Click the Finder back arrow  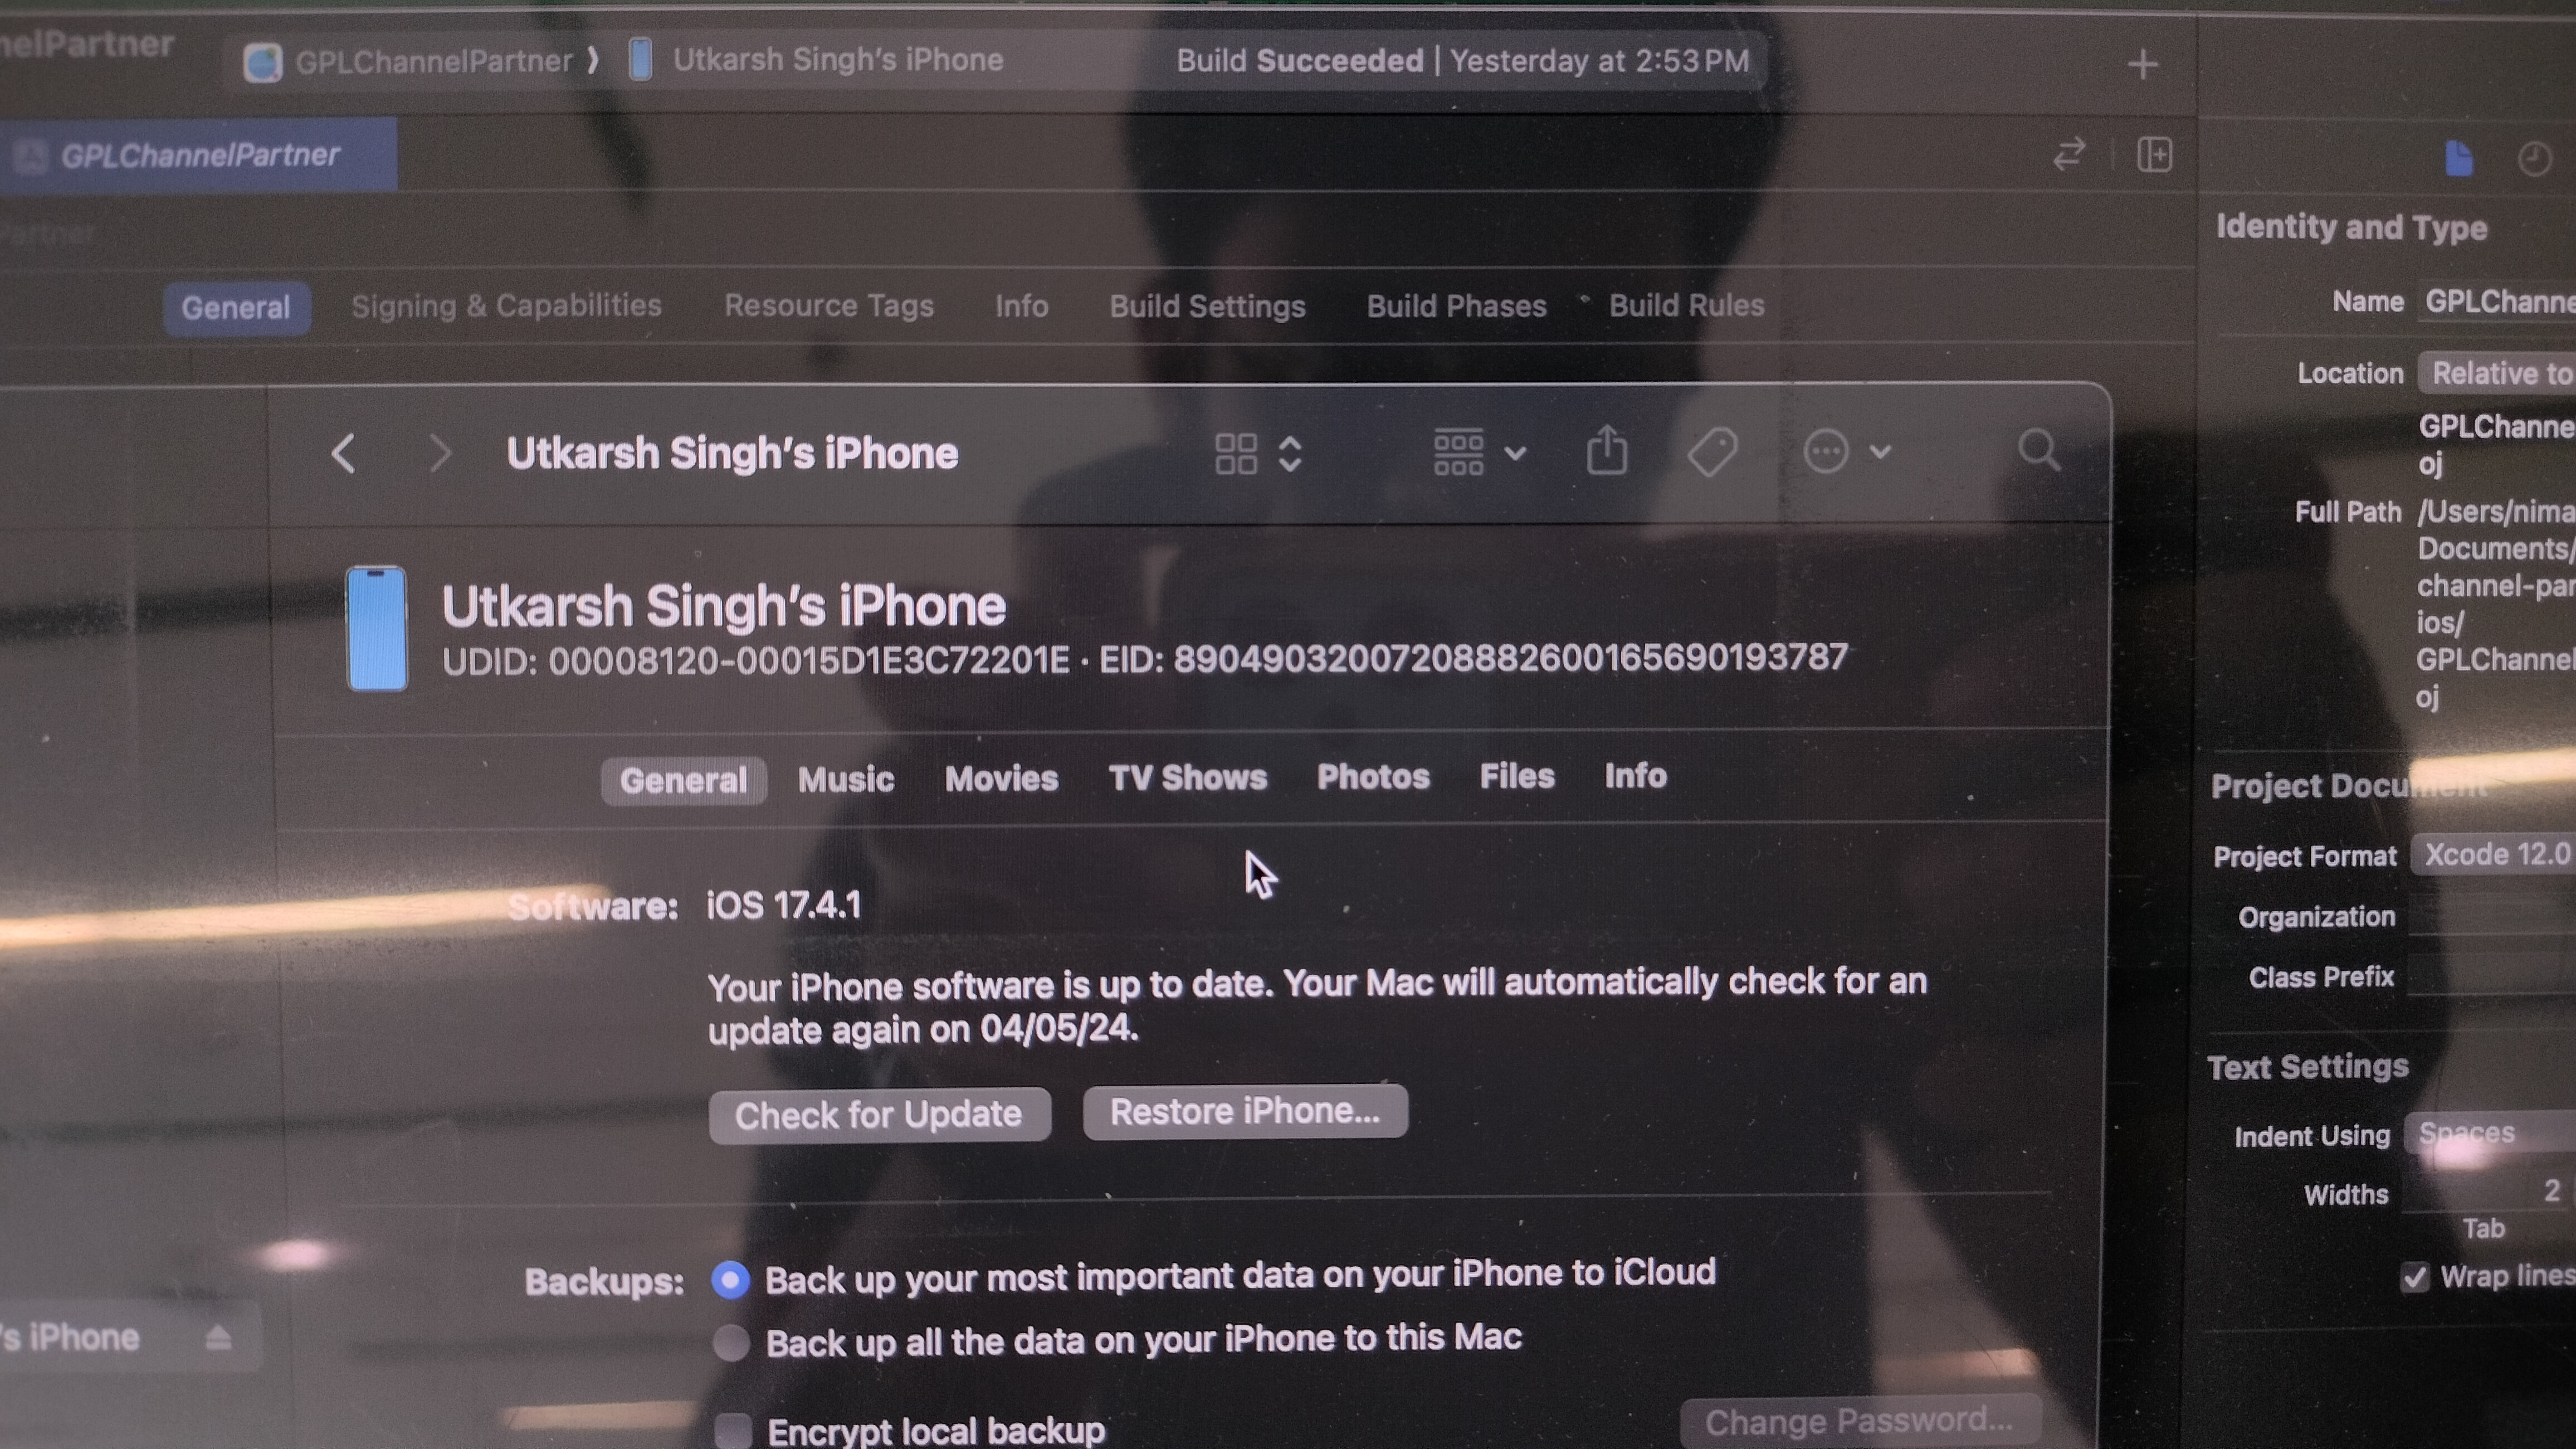[344, 453]
